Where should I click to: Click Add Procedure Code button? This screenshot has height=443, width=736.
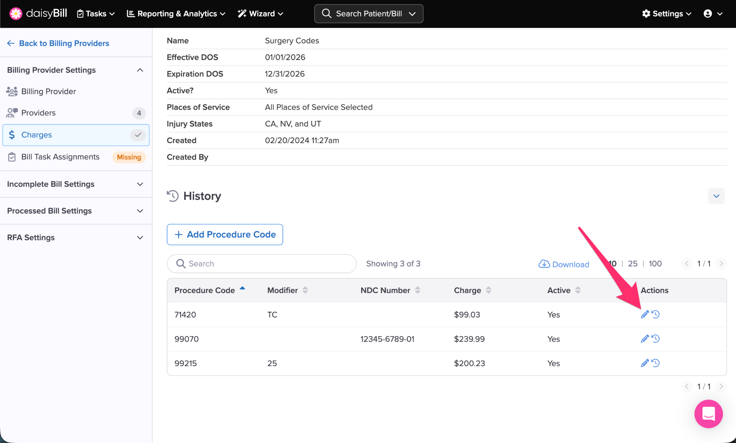click(225, 234)
